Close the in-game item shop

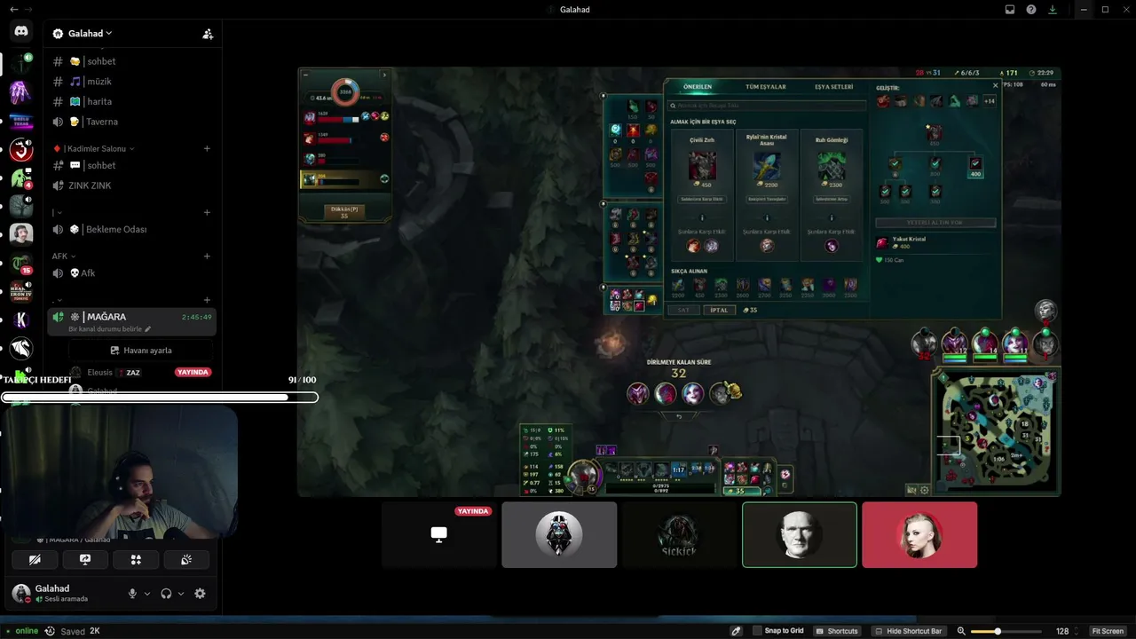coord(995,86)
